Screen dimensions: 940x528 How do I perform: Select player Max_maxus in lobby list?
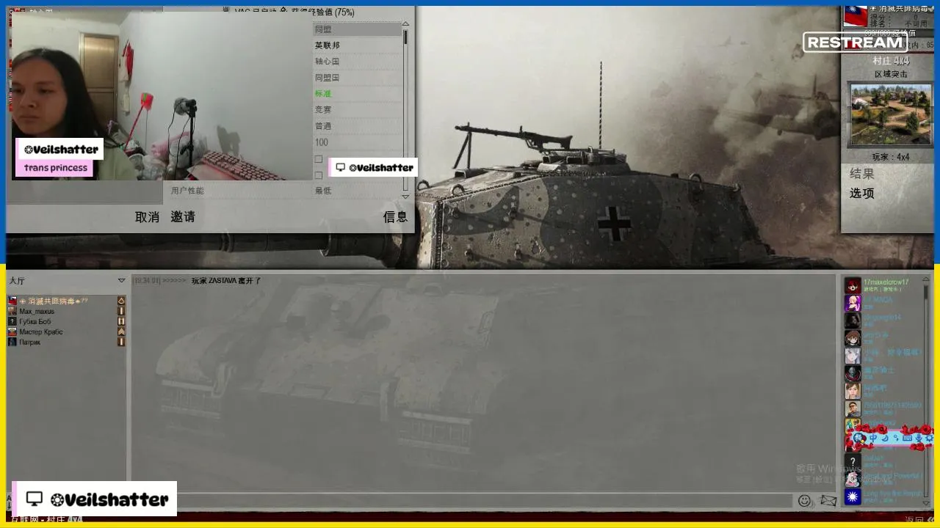pyautogui.click(x=37, y=312)
